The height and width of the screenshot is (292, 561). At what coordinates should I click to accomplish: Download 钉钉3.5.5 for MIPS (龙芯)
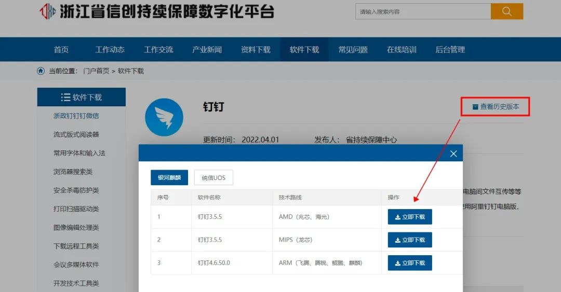[410, 240]
